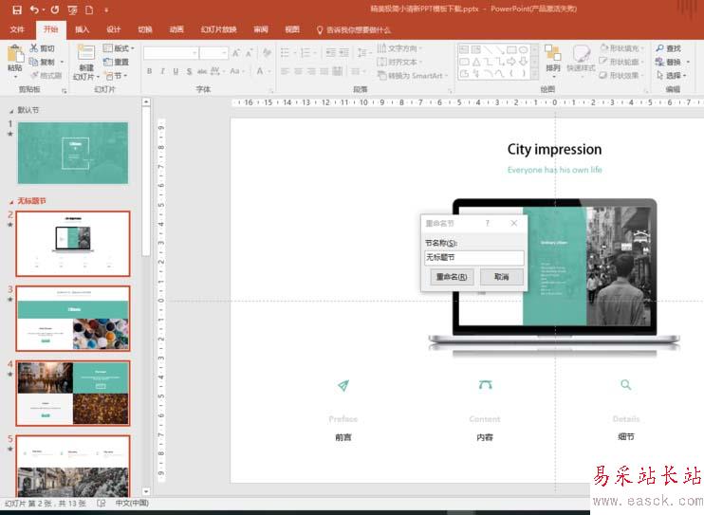704x515 pixels.
Task: Select slide 1 thumbnail
Action: coord(73,153)
